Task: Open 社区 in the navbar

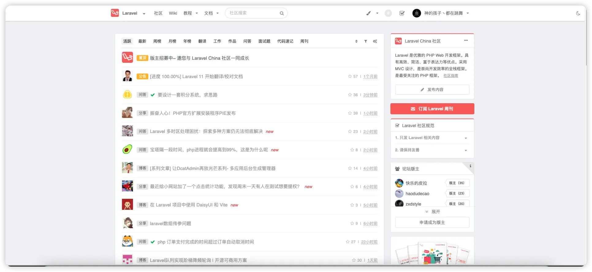Action: [x=158, y=13]
